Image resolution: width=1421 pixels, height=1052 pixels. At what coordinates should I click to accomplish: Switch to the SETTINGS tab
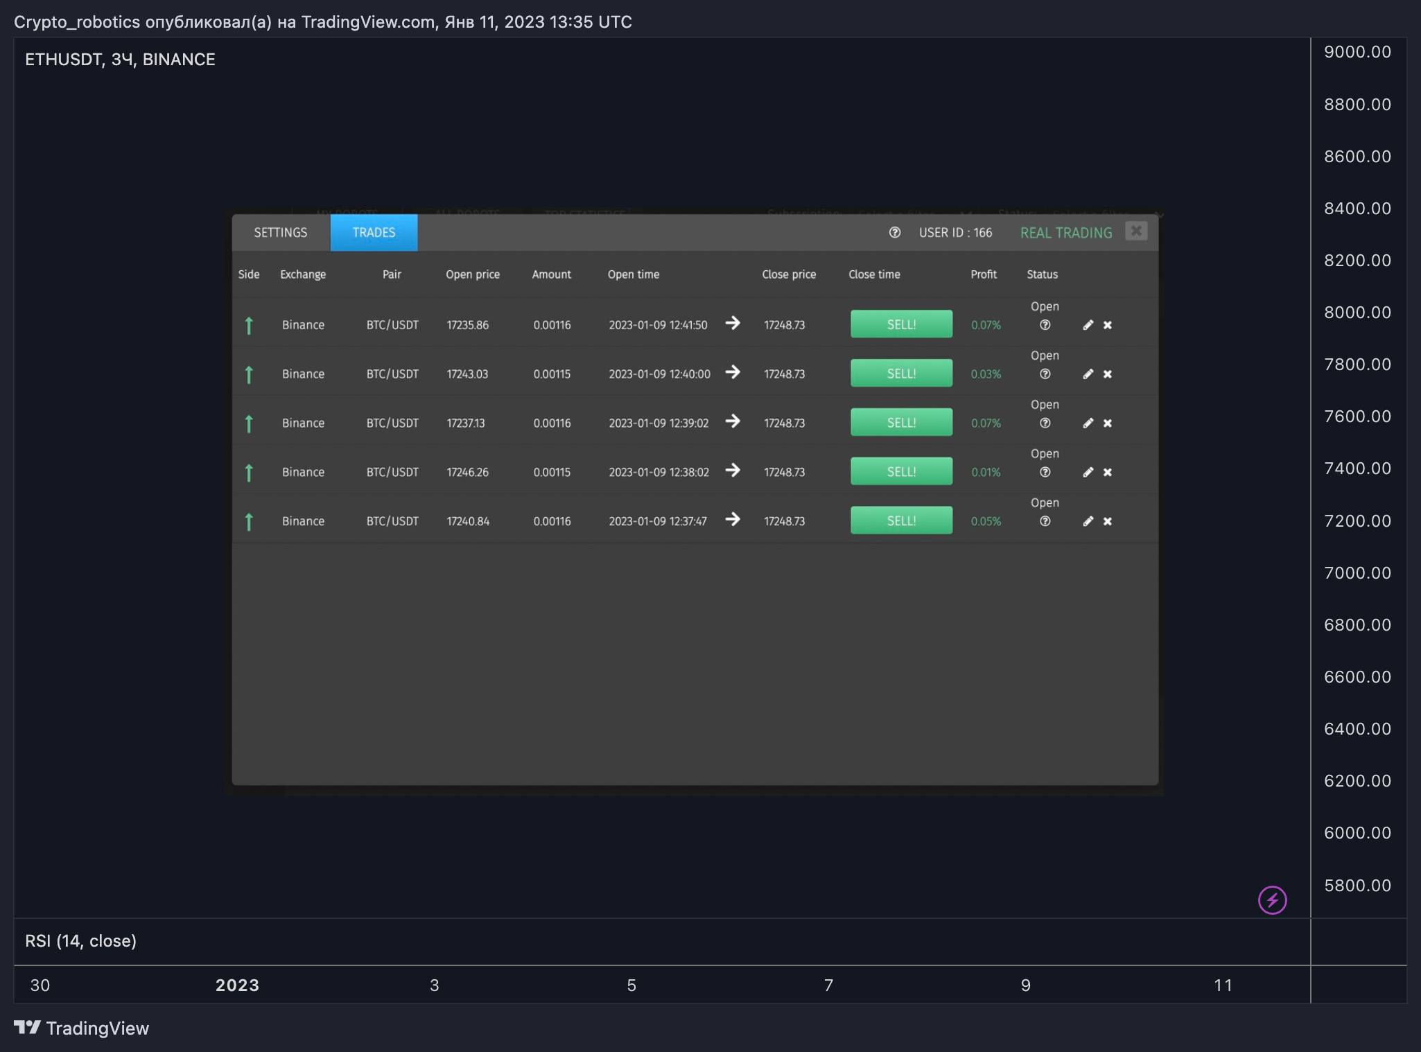280,233
